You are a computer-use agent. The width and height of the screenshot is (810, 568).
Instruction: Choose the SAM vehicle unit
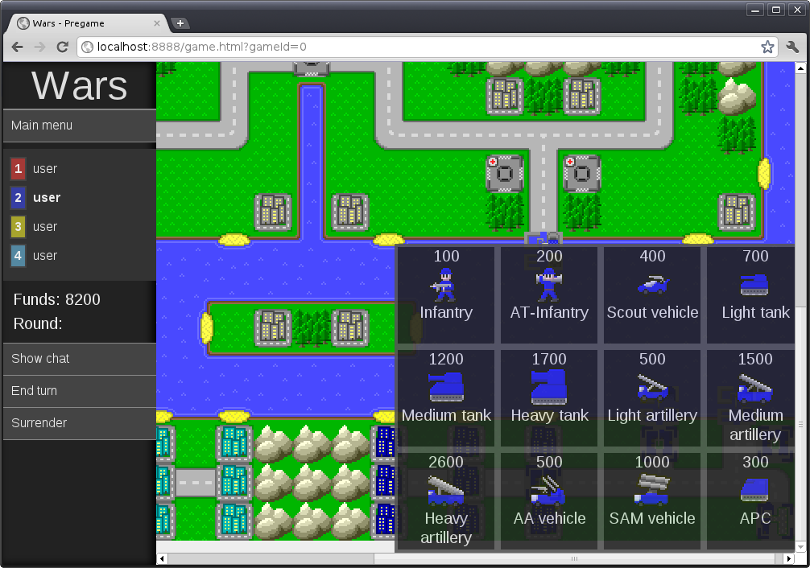pos(652,492)
